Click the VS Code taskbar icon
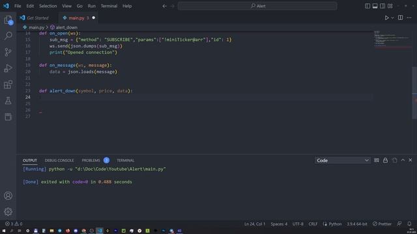The image size is (417, 234). click(100, 231)
